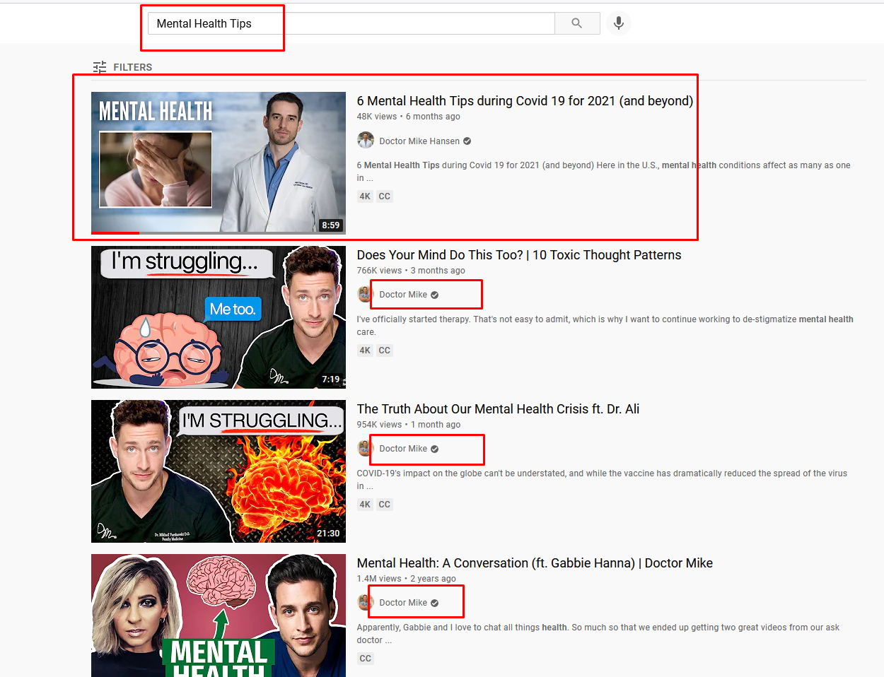
Task: Click verified badge under Gabbie Hanna video
Action: pyautogui.click(x=435, y=604)
